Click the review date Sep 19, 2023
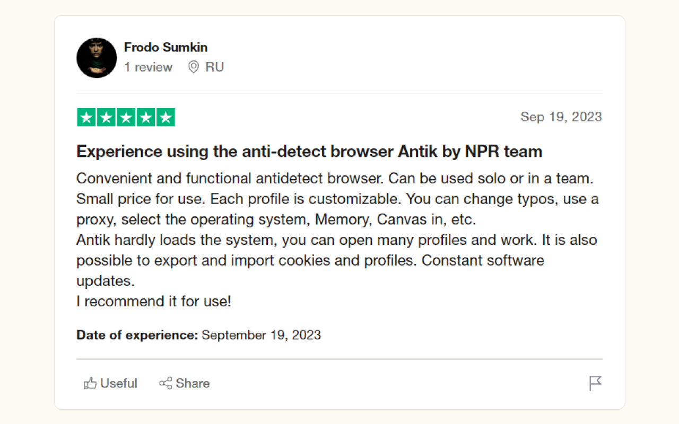 pos(561,117)
